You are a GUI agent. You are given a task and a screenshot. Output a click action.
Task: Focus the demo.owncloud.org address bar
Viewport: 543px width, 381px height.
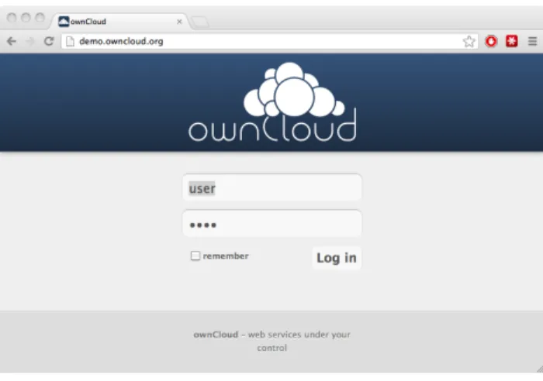269,42
